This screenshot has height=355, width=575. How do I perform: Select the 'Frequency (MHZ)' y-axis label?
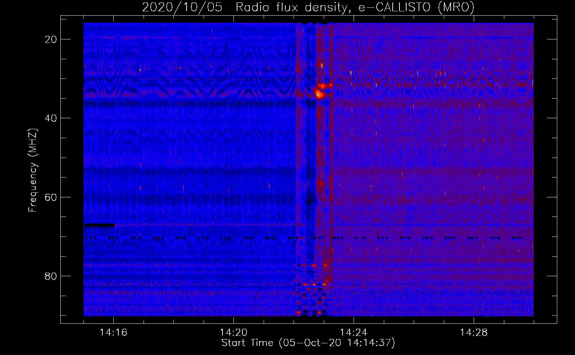pos(33,170)
